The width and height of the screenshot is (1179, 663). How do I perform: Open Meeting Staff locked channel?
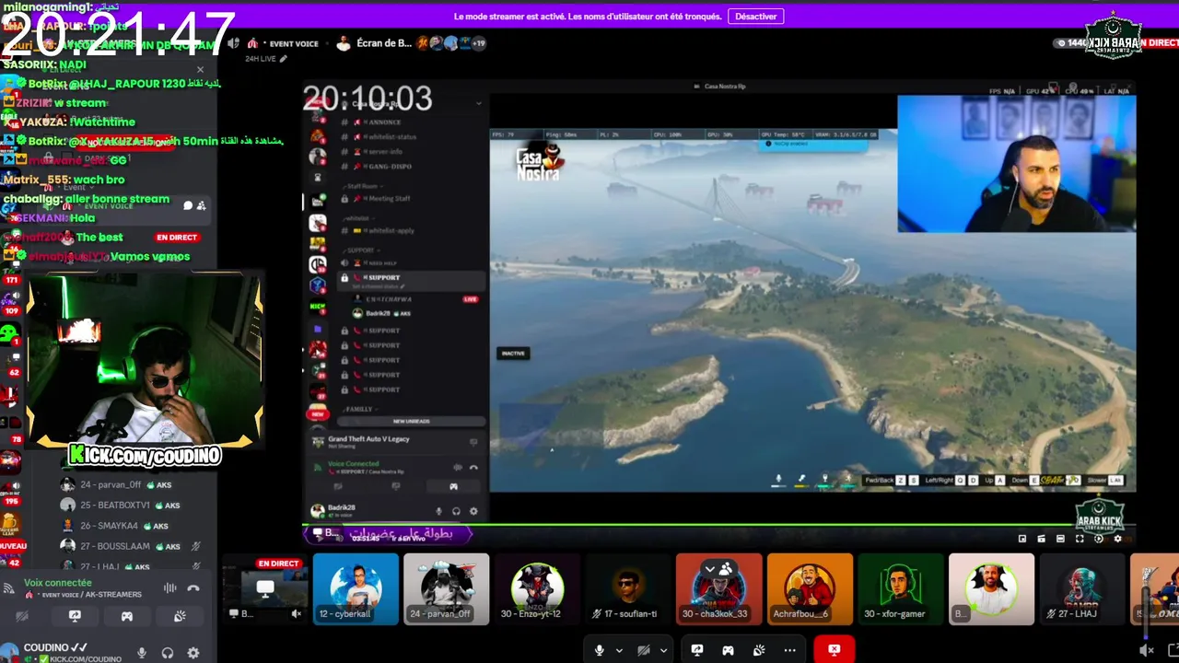[x=390, y=199]
